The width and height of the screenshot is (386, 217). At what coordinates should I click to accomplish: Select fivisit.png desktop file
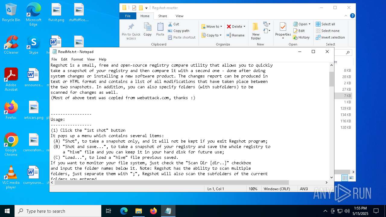[56, 12]
